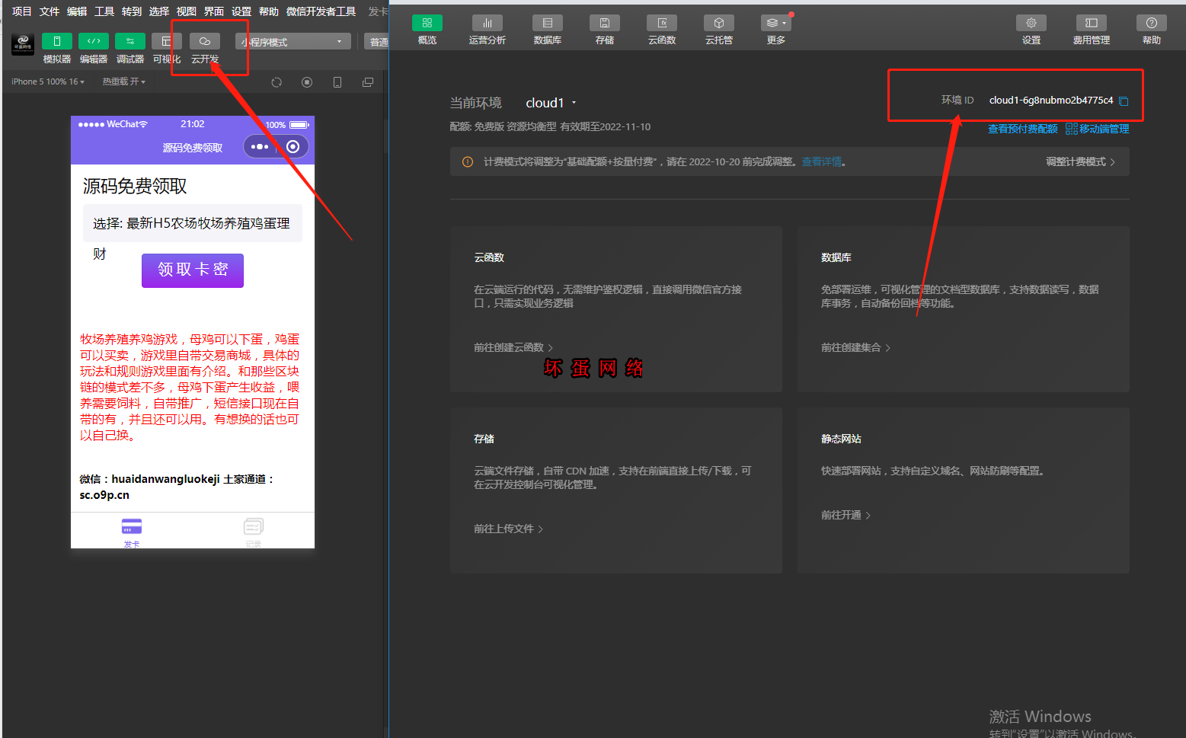Open the 设置 menu in menu bar

coord(241,11)
